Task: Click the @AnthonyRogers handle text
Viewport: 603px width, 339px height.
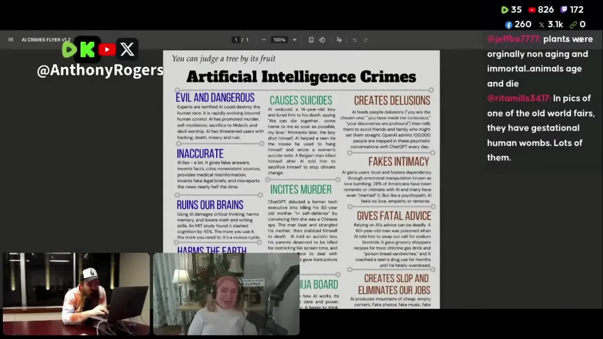Action: point(100,70)
